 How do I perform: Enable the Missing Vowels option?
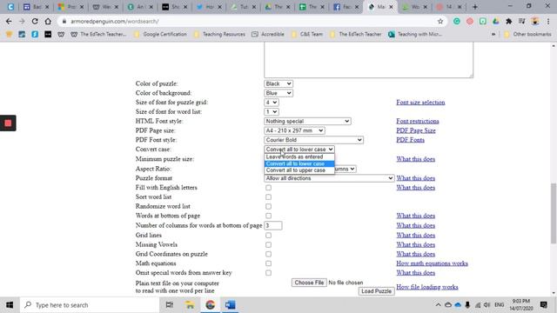[268, 245]
